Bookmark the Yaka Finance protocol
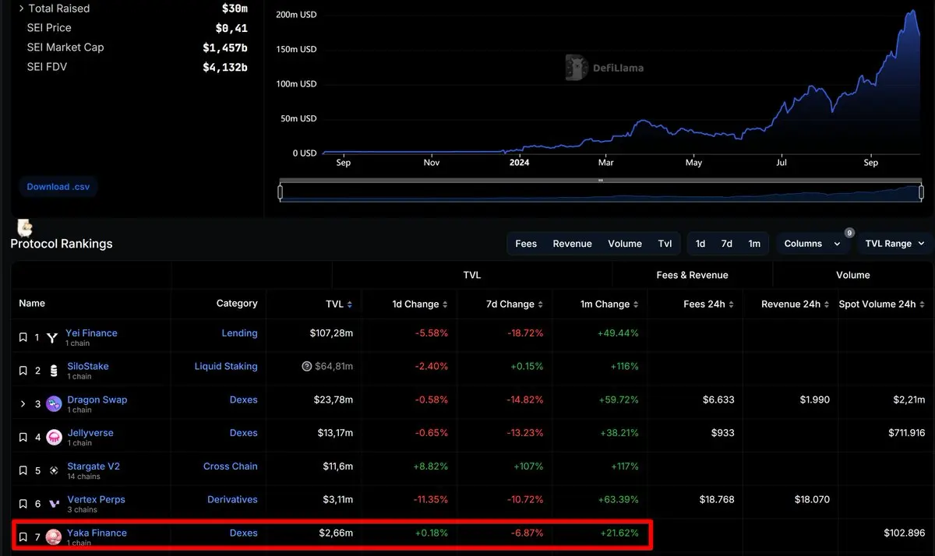Screen dimensions: 935x556 [23, 537]
